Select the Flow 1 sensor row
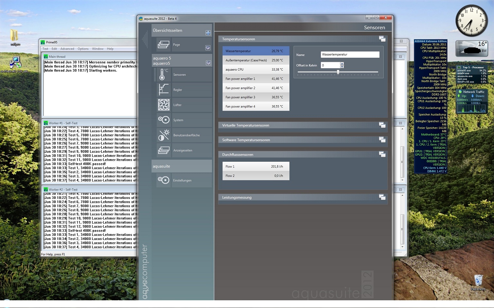Screen dimensions: 494x308 (256, 167)
